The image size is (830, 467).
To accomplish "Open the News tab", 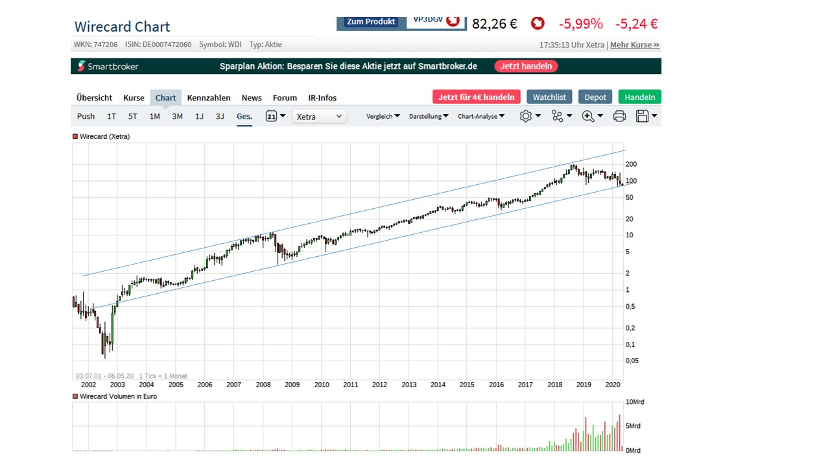I will coord(252,98).
